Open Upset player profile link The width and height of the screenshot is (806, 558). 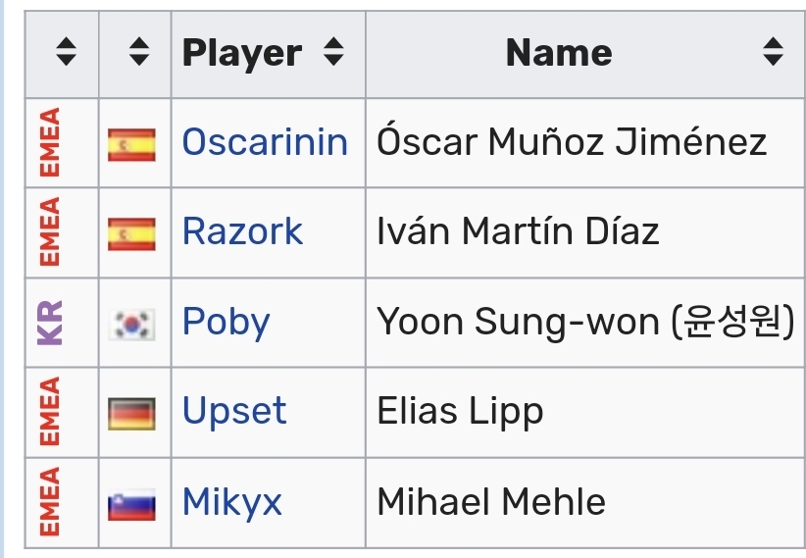coord(234,412)
